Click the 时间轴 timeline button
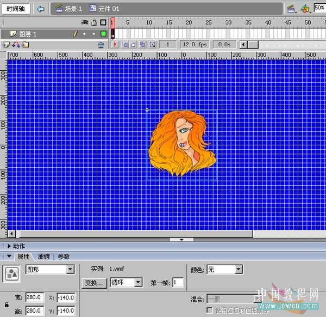 click(x=15, y=9)
